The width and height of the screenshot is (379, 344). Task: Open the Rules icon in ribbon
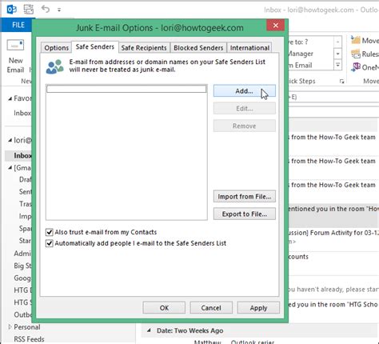click(356, 54)
